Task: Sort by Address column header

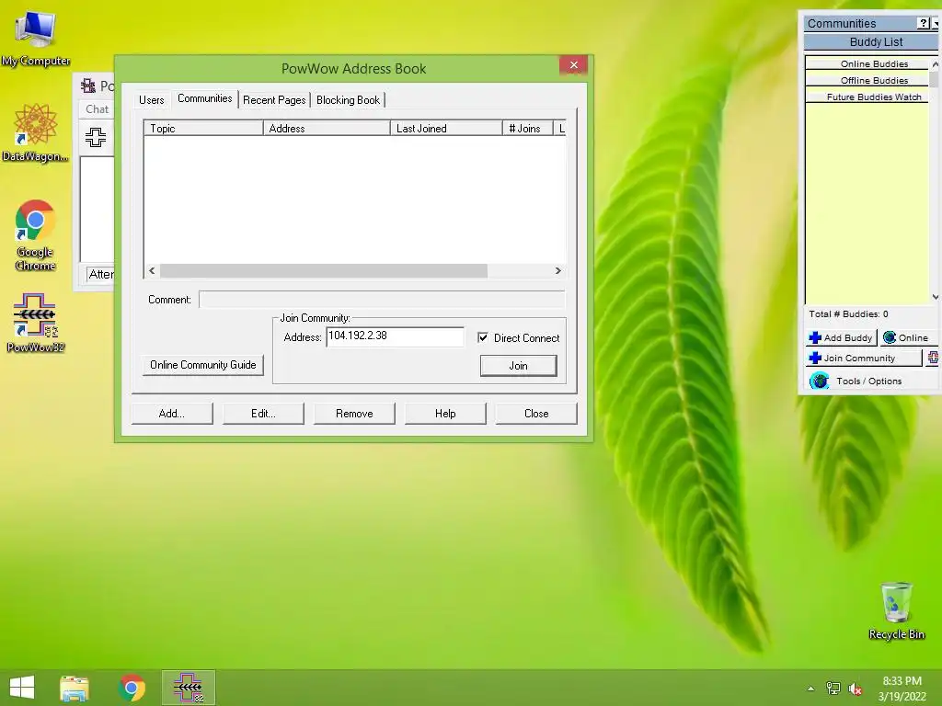Action: 327,128
